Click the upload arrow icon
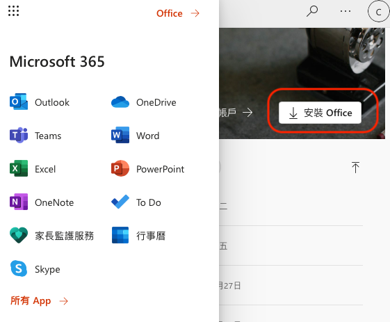The height and width of the screenshot is (322, 390). 355,167
